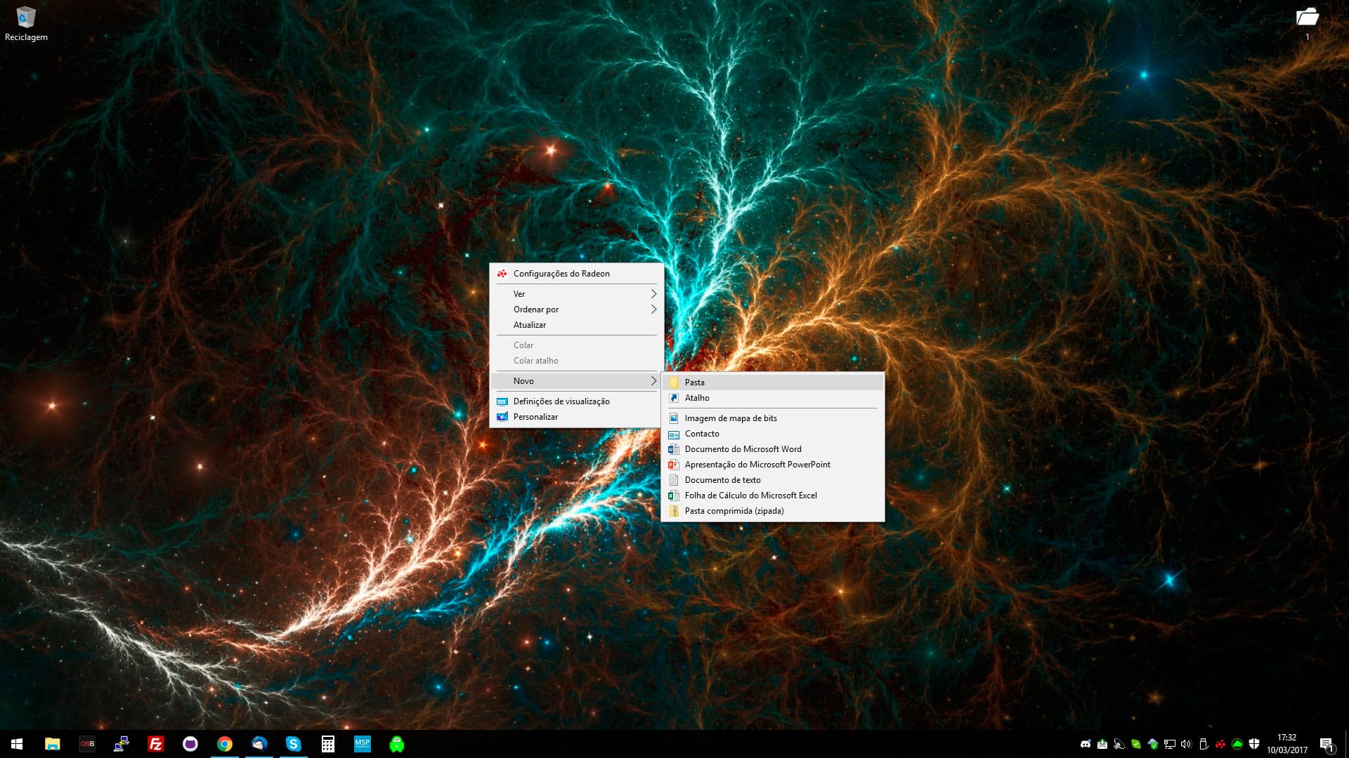This screenshot has width=1349, height=758.
Task: Create a new Atalho shortcut
Action: coord(773,398)
